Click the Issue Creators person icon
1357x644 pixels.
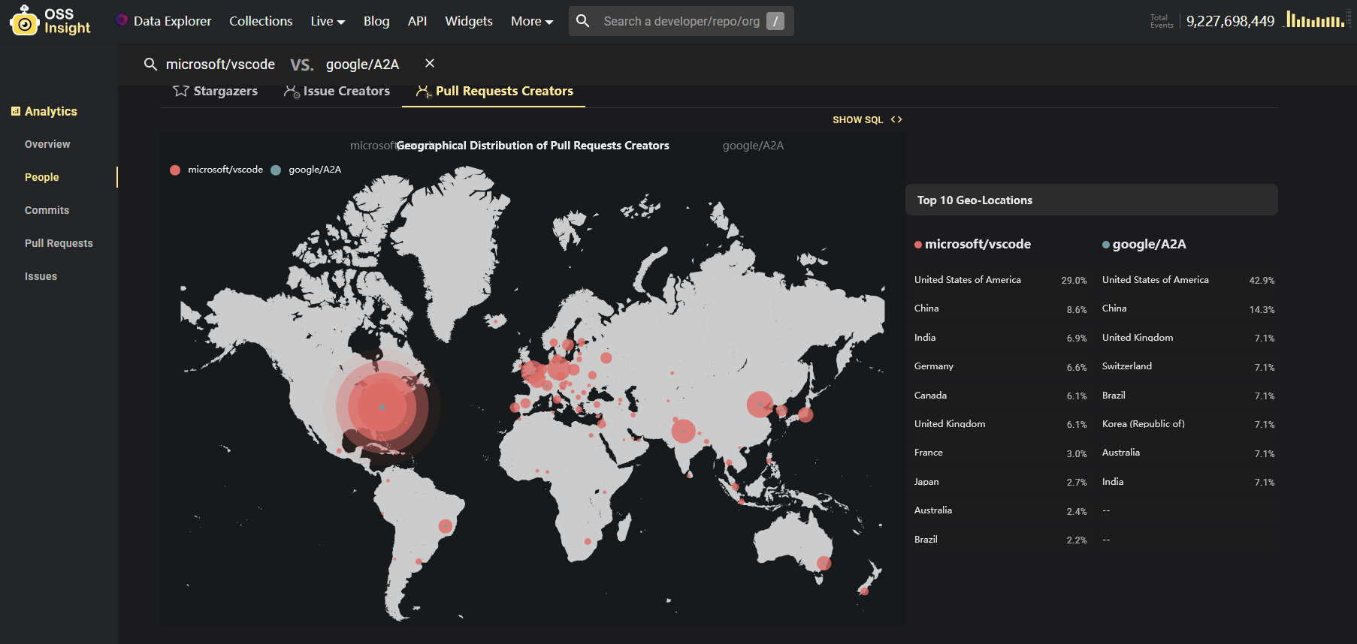pos(292,91)
